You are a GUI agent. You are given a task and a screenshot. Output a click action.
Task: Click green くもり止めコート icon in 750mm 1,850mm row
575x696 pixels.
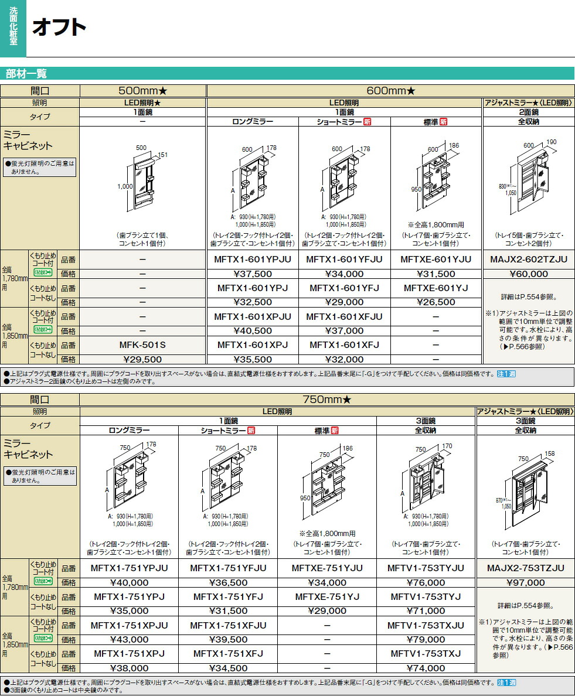coord(43,638)
